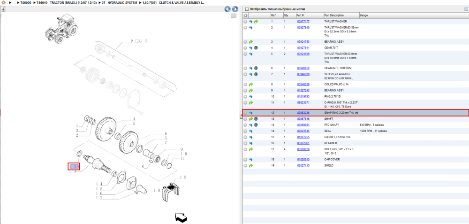Screen dimensions: 469x224
Task: Click the green arrow icon in BEARING ASSY 83924753 row
Action: tap(250, 42)
